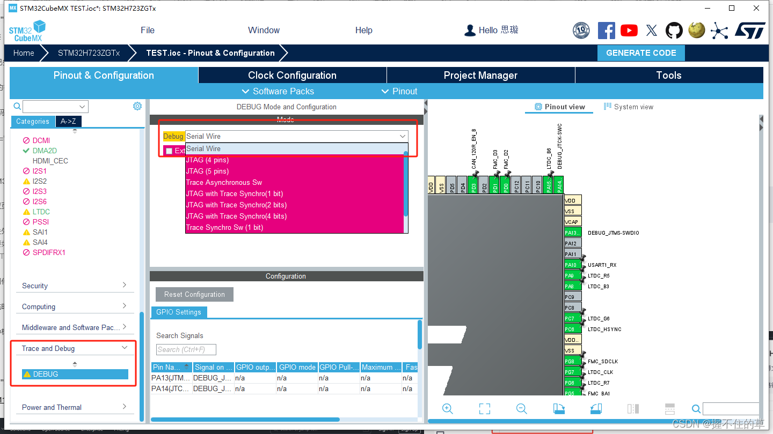Open the GitHub icon link

tap(674, 30)
